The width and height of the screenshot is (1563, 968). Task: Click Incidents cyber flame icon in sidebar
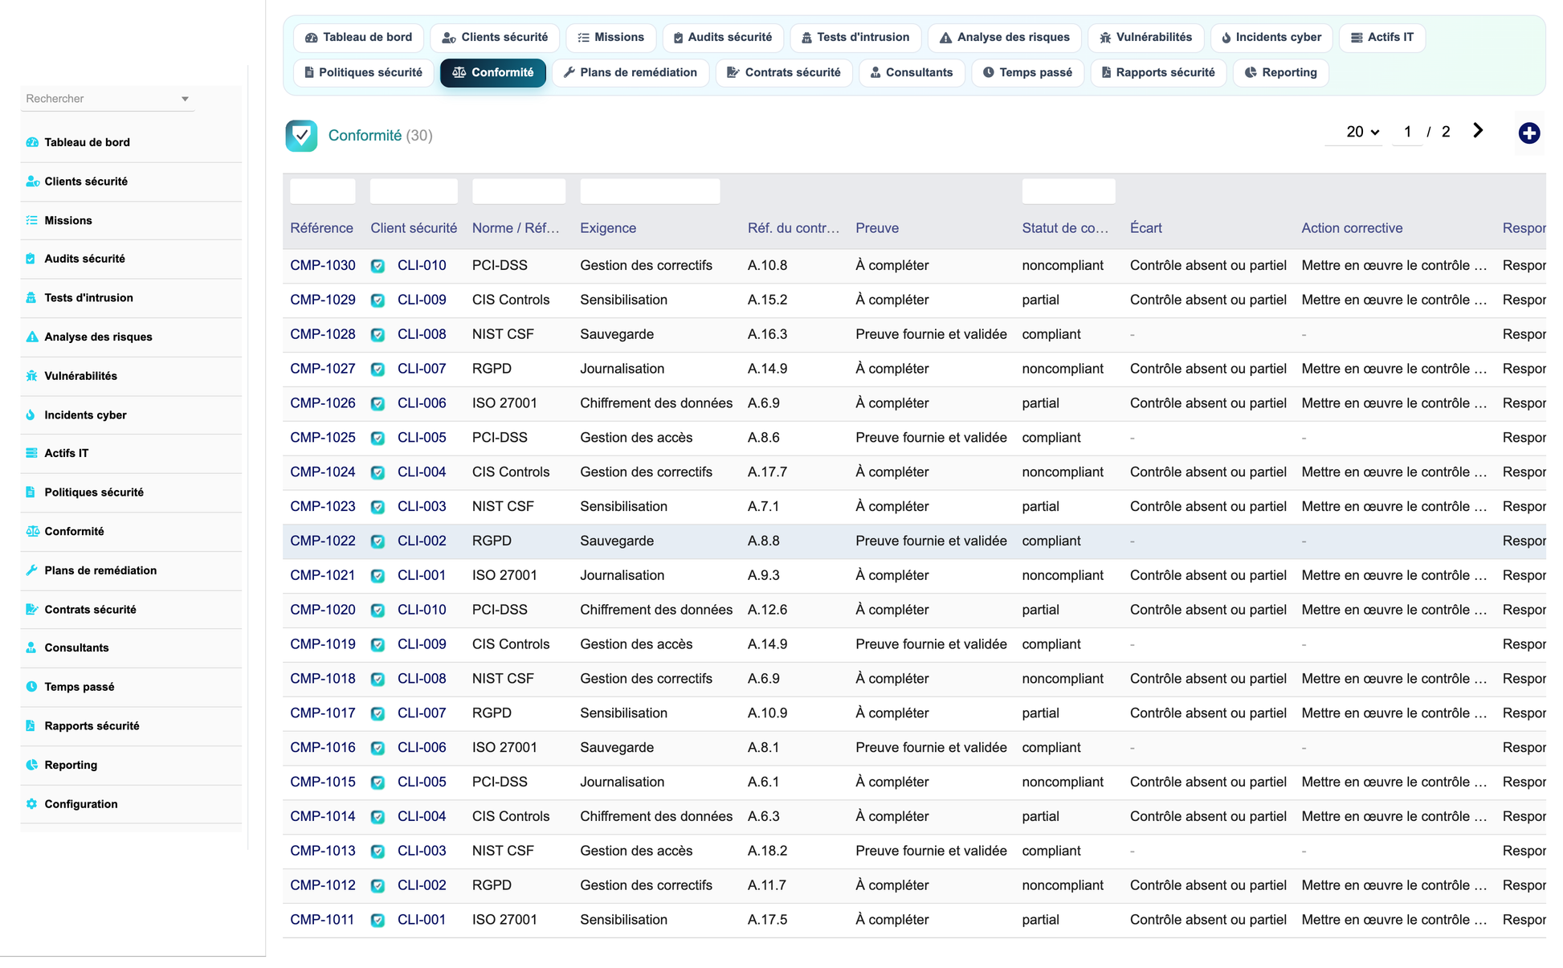[31, 415]
